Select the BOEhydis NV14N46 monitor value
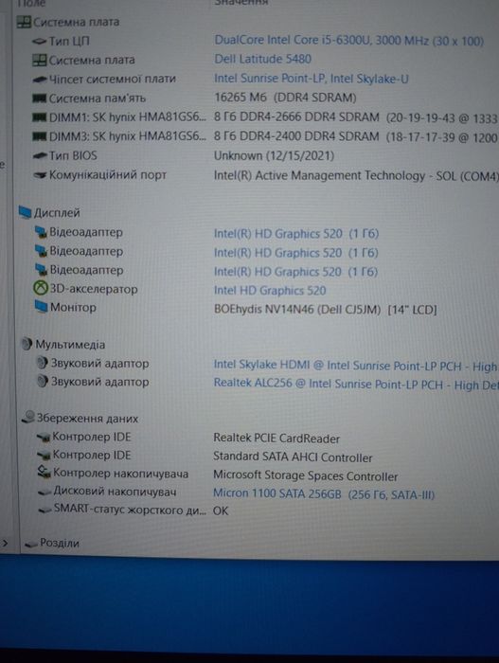499x663 pixels. [325, 310]
